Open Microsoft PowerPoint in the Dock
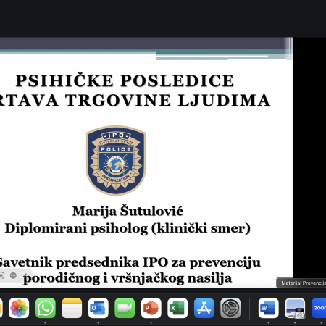 pyautogui.click(x=151, y=308)
